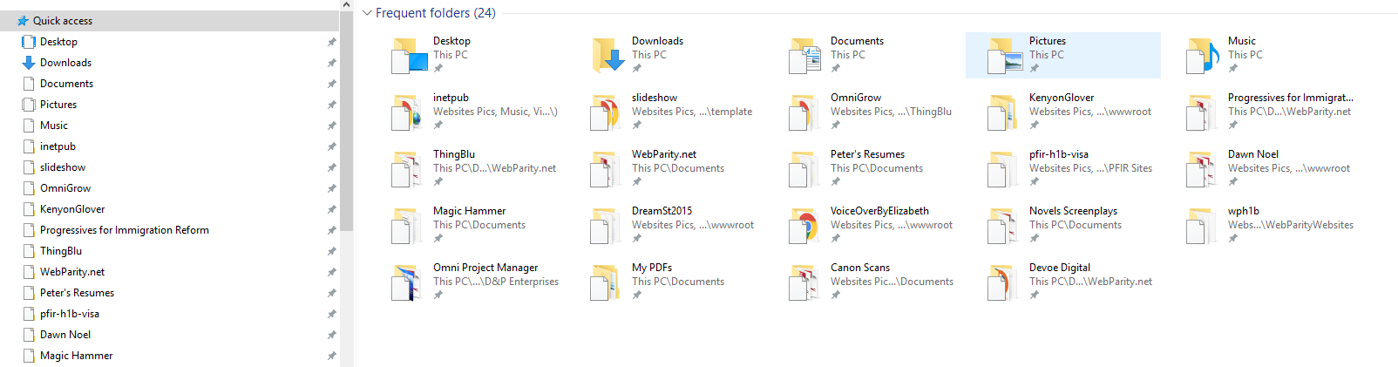Click the 'Websites Pic...\Documents' path text
Image resolution: width=1398 pixels, height=367 pixels.
pyautogui.click(x=892, y=282)
